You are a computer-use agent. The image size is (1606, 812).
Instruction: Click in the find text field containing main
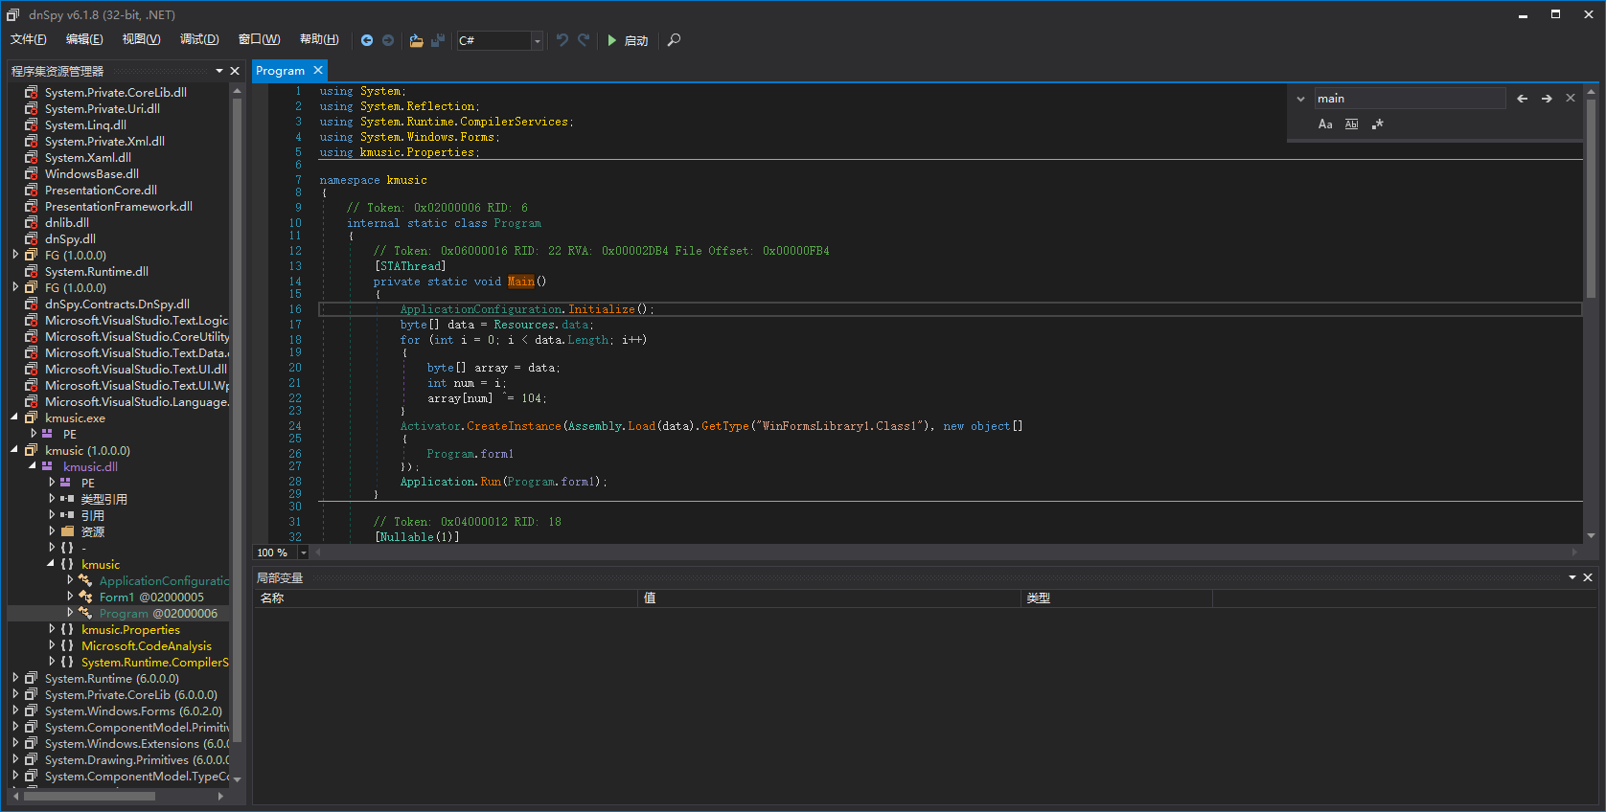1407,99
